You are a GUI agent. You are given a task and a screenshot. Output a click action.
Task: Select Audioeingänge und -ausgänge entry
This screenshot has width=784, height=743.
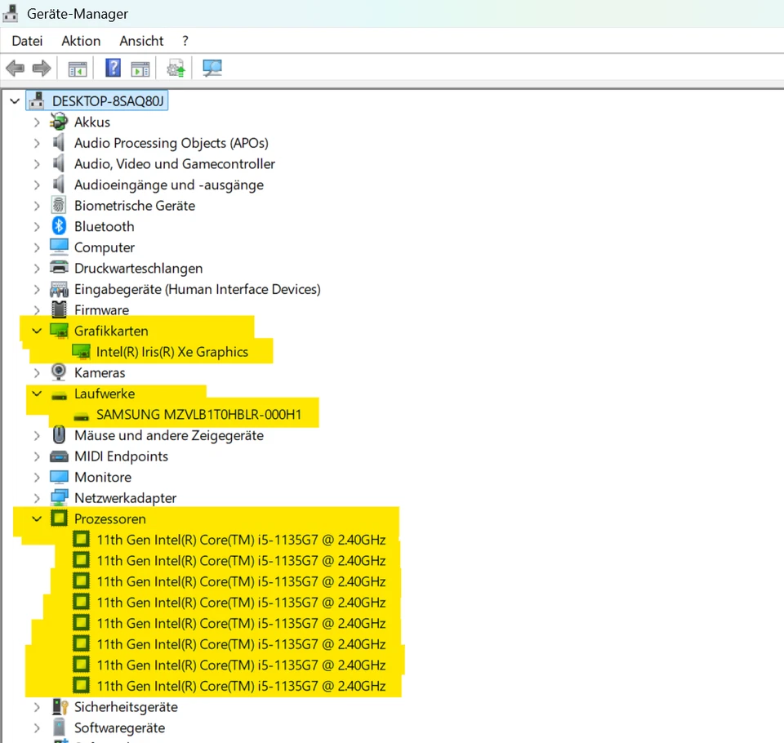(x=169, y=185)
